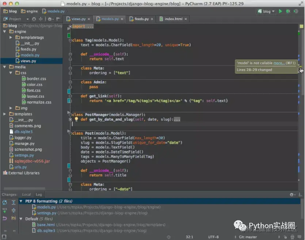Collapse all changelists icon
Viewport: 305px width, 240px height.
click(14, 210)
